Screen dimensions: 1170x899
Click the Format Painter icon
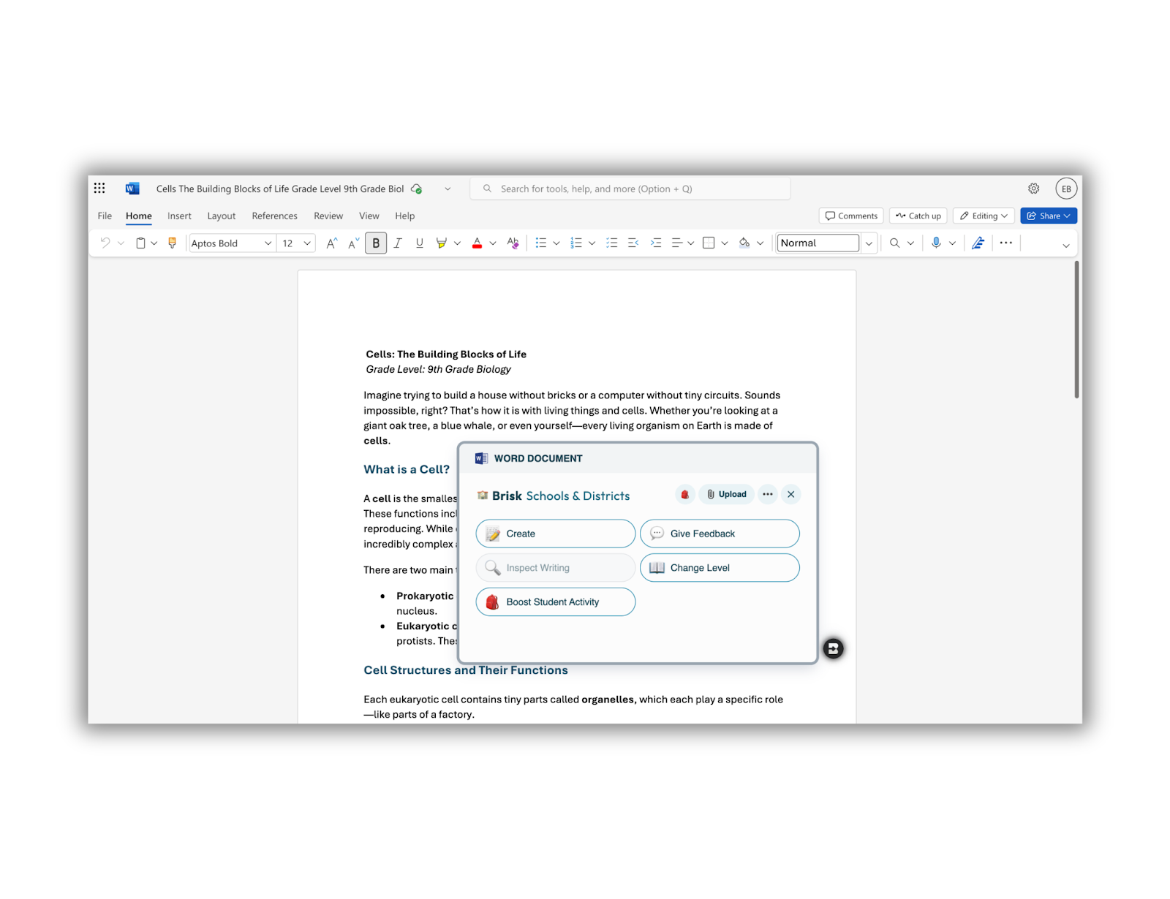pos(173,243)
